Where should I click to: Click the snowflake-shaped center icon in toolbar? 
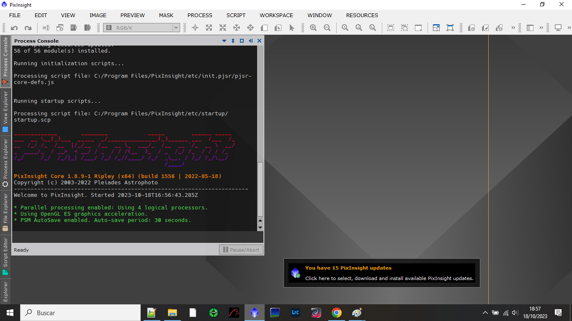click(237, 28)
